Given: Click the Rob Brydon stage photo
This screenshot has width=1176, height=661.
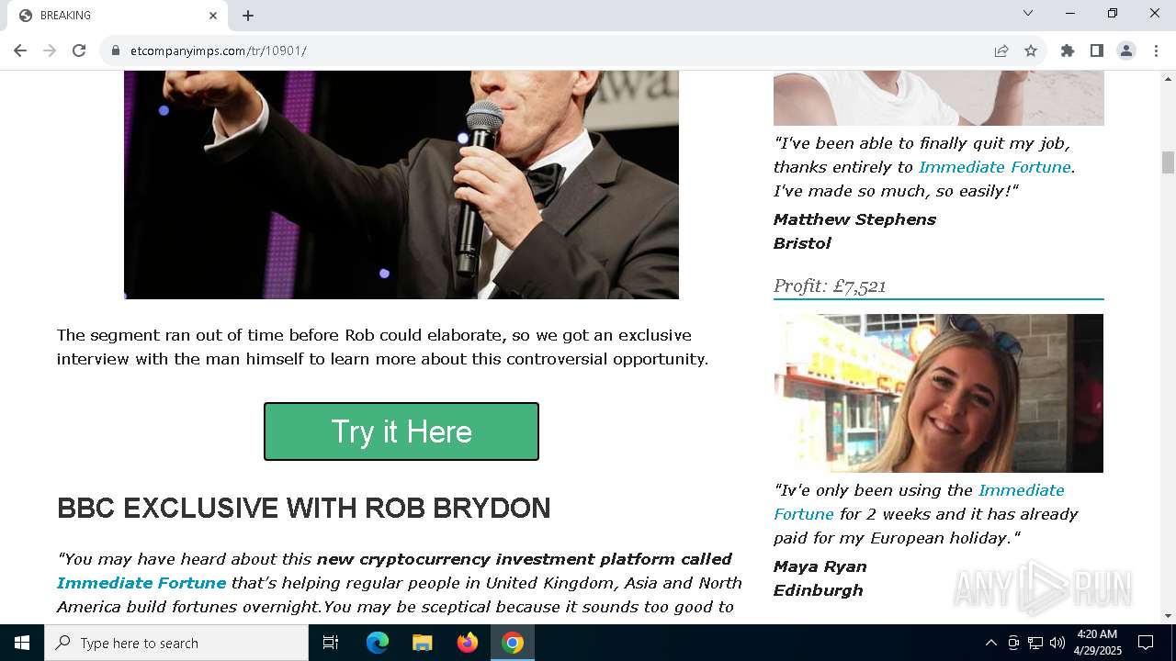Looking at the screenshot, I should [x=401, y=185].
